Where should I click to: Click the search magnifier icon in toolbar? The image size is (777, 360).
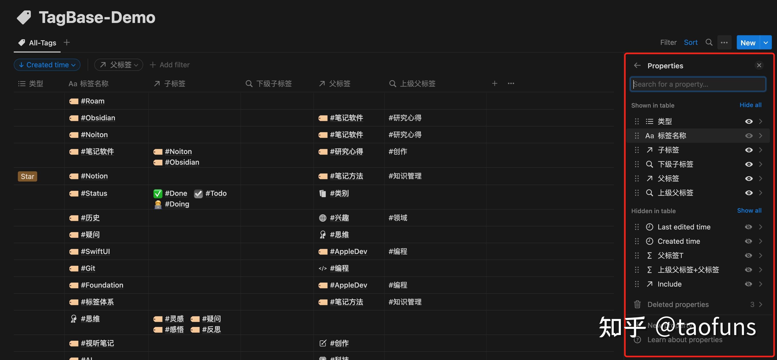click(709, 43)
